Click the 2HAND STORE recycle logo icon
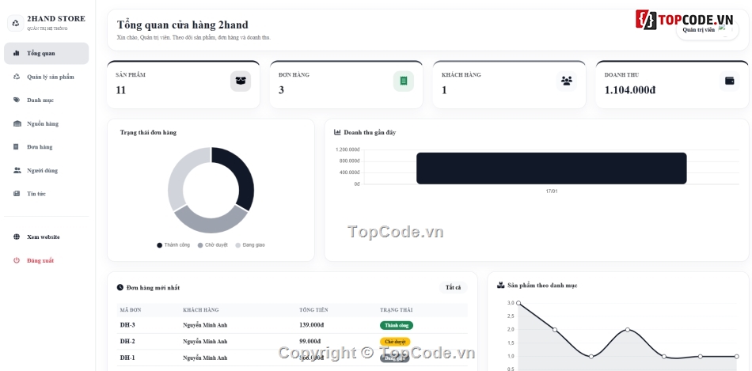Image resolution: width=752 pixels, height=371 pixels. [x=16, y=23]
